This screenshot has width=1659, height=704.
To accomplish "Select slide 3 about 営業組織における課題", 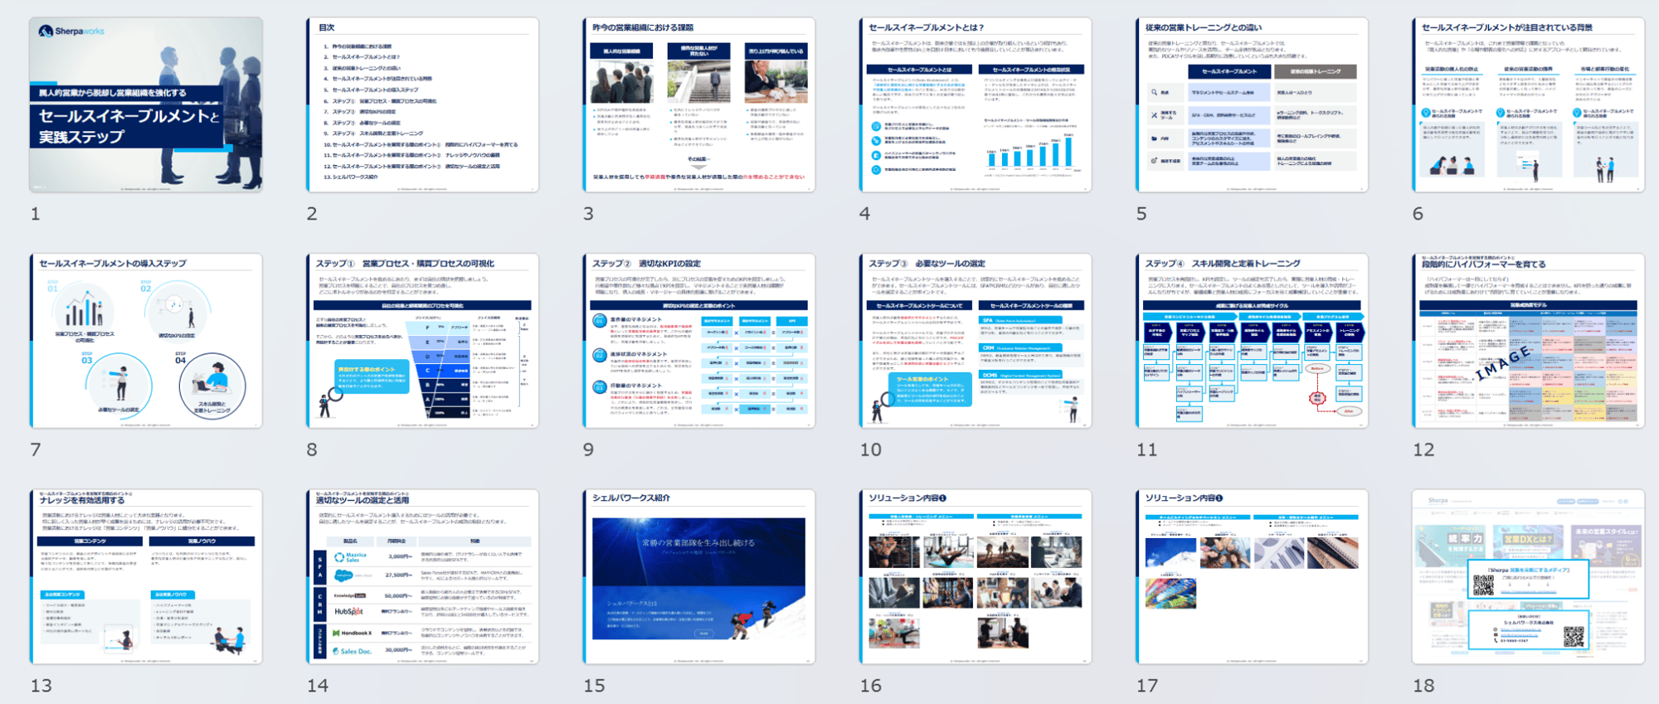I will 698,105.
